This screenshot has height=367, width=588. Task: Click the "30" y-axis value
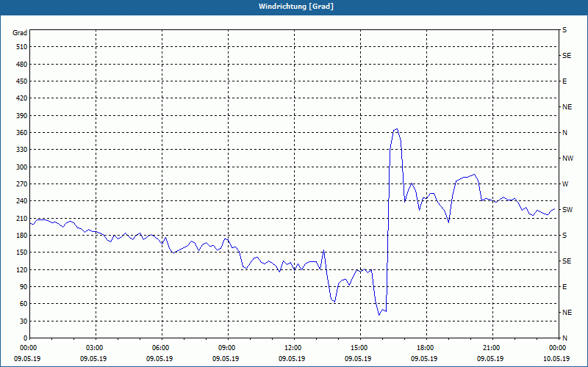click(x=24, y=321)
